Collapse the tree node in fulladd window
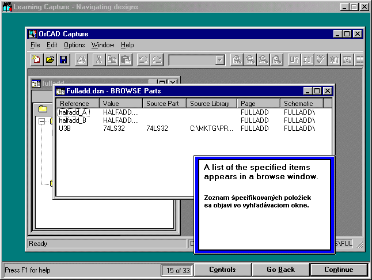 [x=42, y=121]
